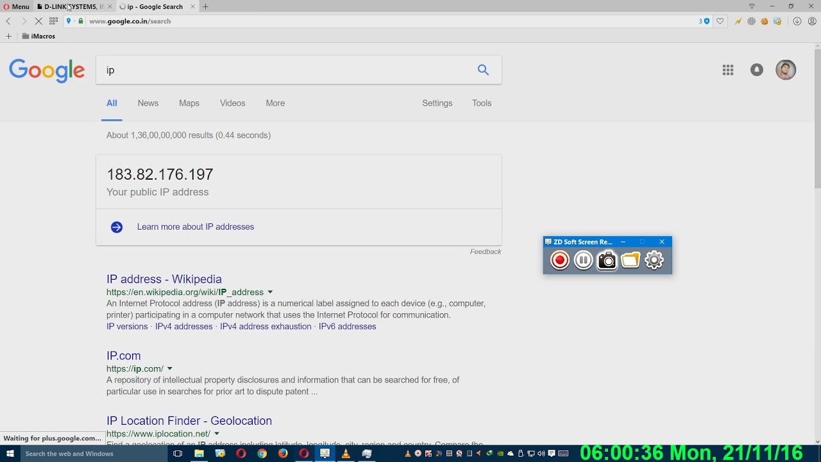
Task: Stop loading the page
Action: [38, 21]
